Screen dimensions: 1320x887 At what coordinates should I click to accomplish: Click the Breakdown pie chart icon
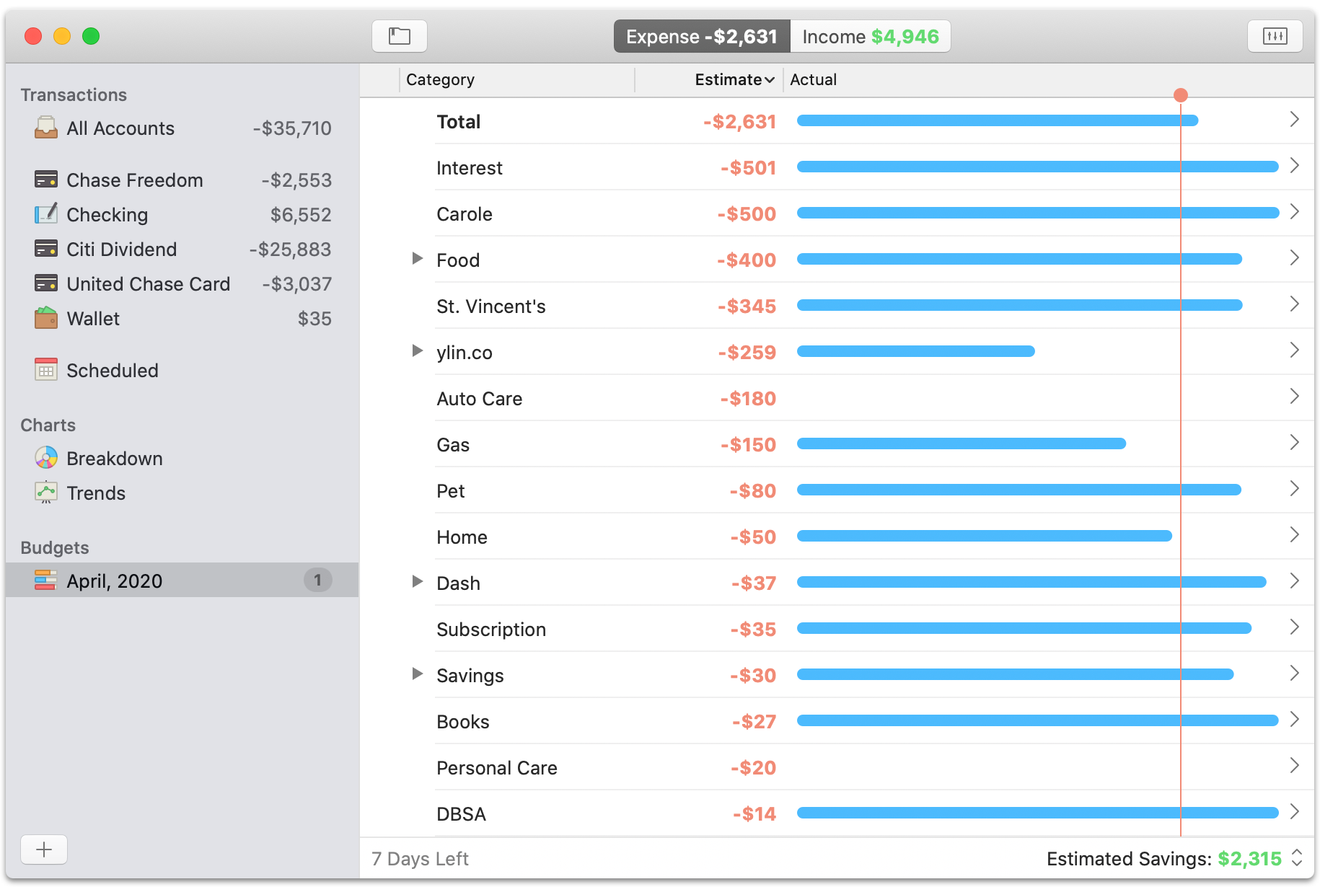pyautogui.click(x=46, y=458)
